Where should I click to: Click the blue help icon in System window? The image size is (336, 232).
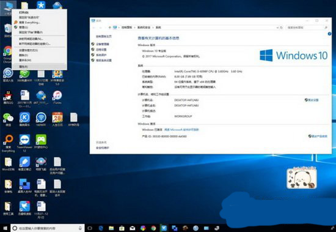(329, 34)
